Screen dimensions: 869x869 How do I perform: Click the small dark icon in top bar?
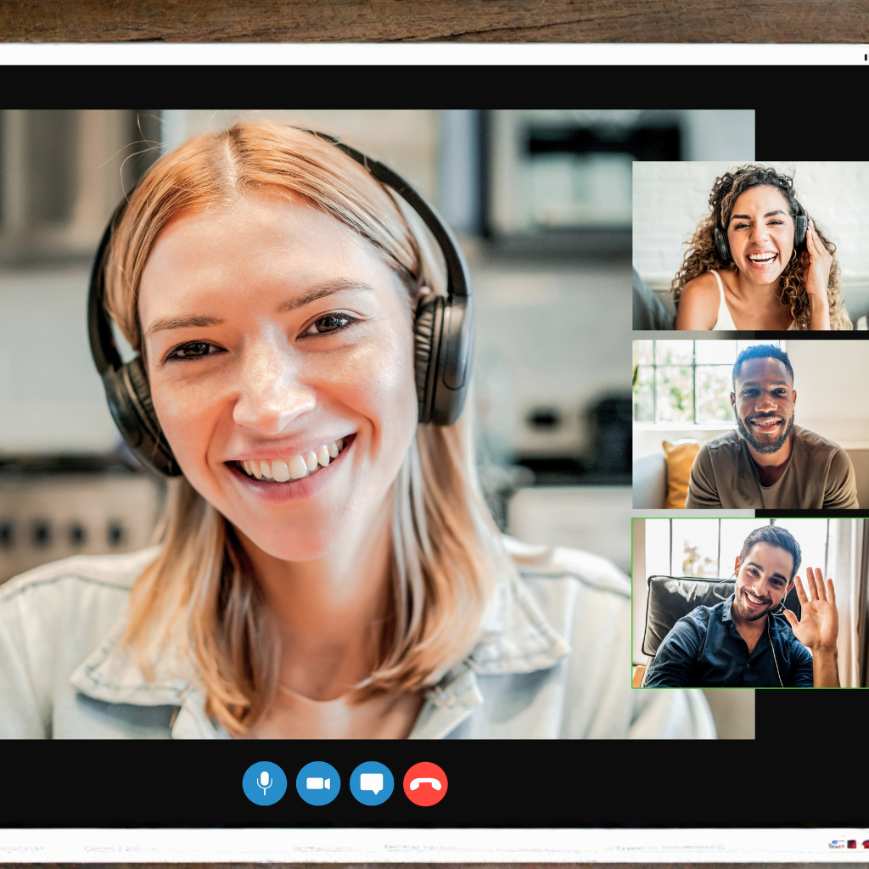pos(865,57)
